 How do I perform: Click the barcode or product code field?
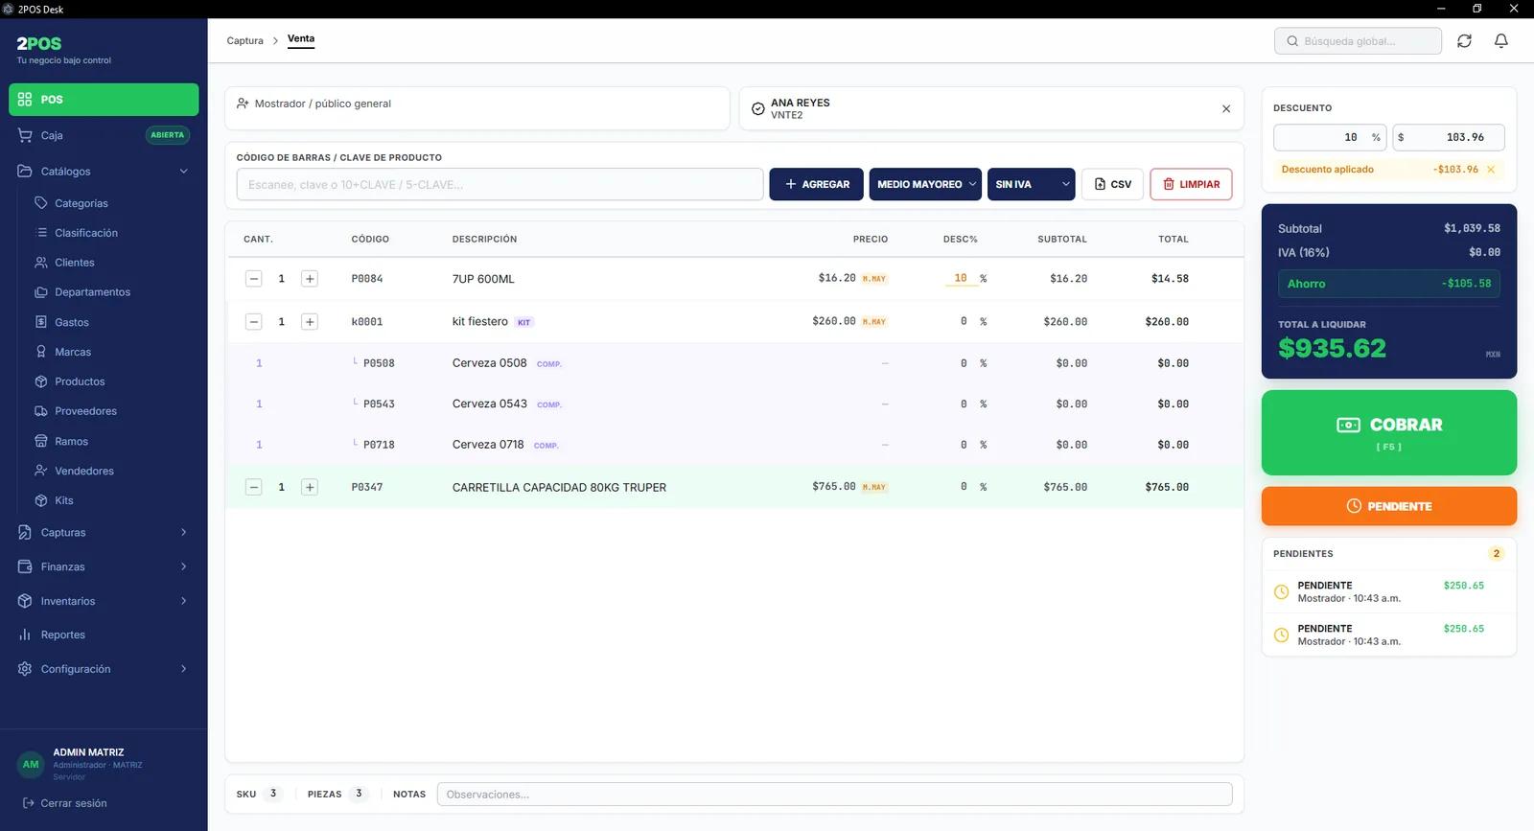[500, 184]
